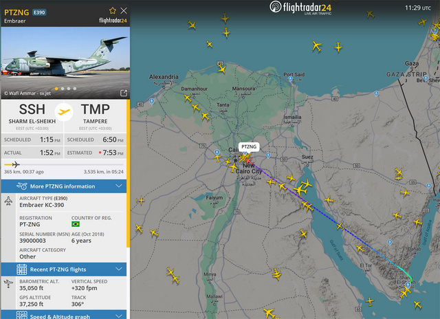
Task: Click the flight progress bar plane marker
Action: (15, 164)
